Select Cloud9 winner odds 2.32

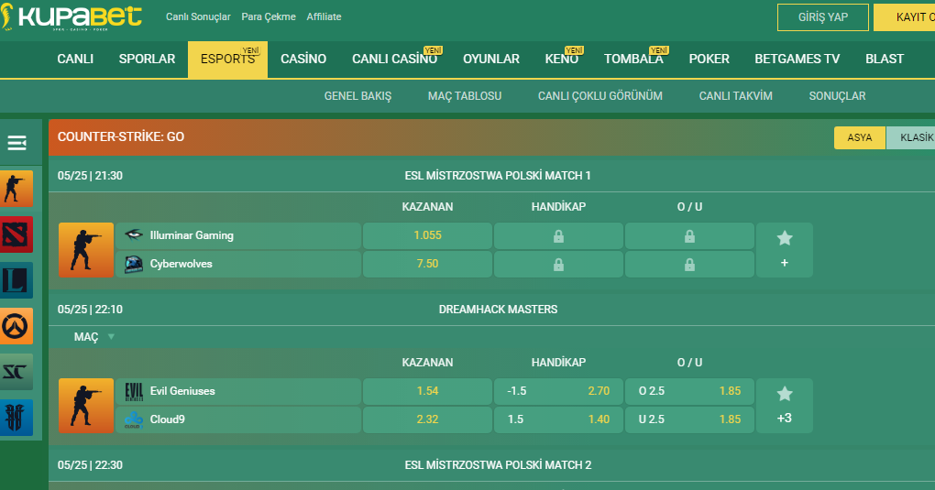coord(427,419)
